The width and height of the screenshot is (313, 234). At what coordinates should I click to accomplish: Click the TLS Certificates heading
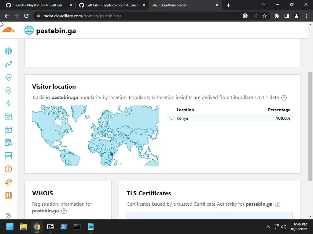[149, 193]
